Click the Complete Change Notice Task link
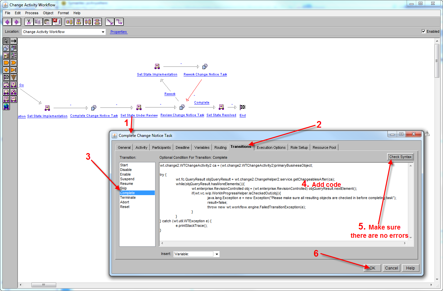The image size is (443, 291). pos(94,116)
